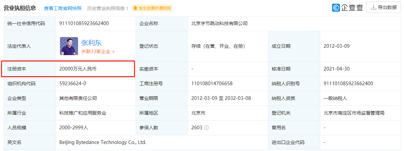Image resolution: width=404 pixels, height=151 pixels.
Task: Select organization code 59236624-0
Action: tap(72, 84)
